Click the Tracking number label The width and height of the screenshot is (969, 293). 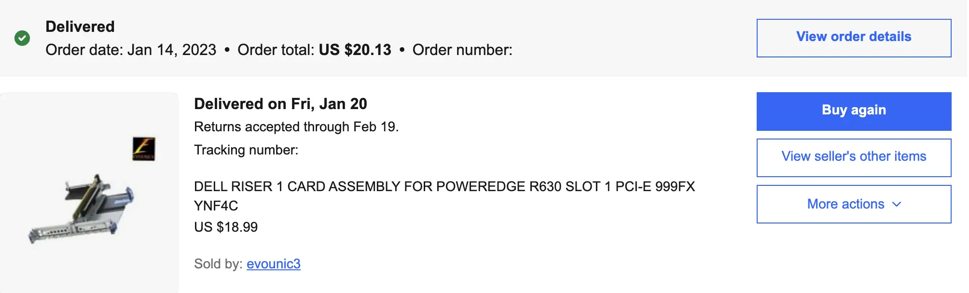tap(246, 150)
